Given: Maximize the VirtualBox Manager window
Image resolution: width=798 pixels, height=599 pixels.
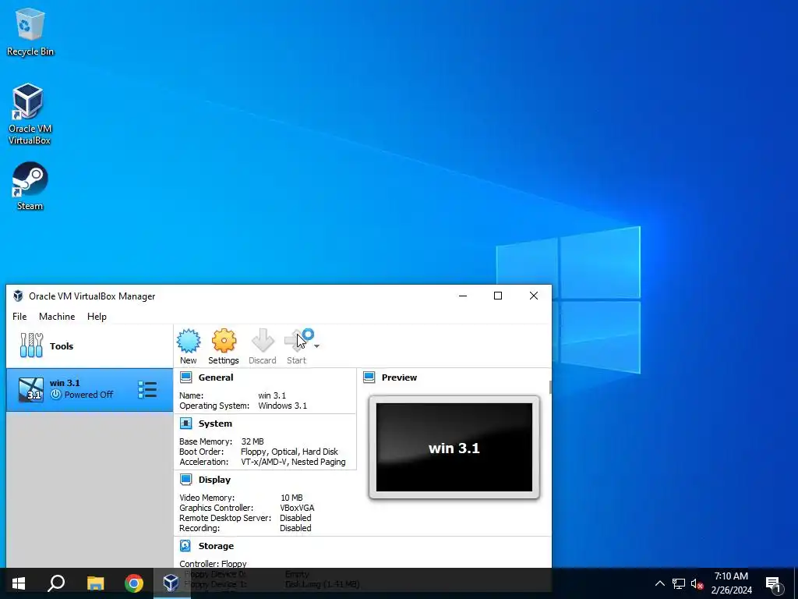Looking at the screenshot, I should pyautogui.click(x=498, y=296).
